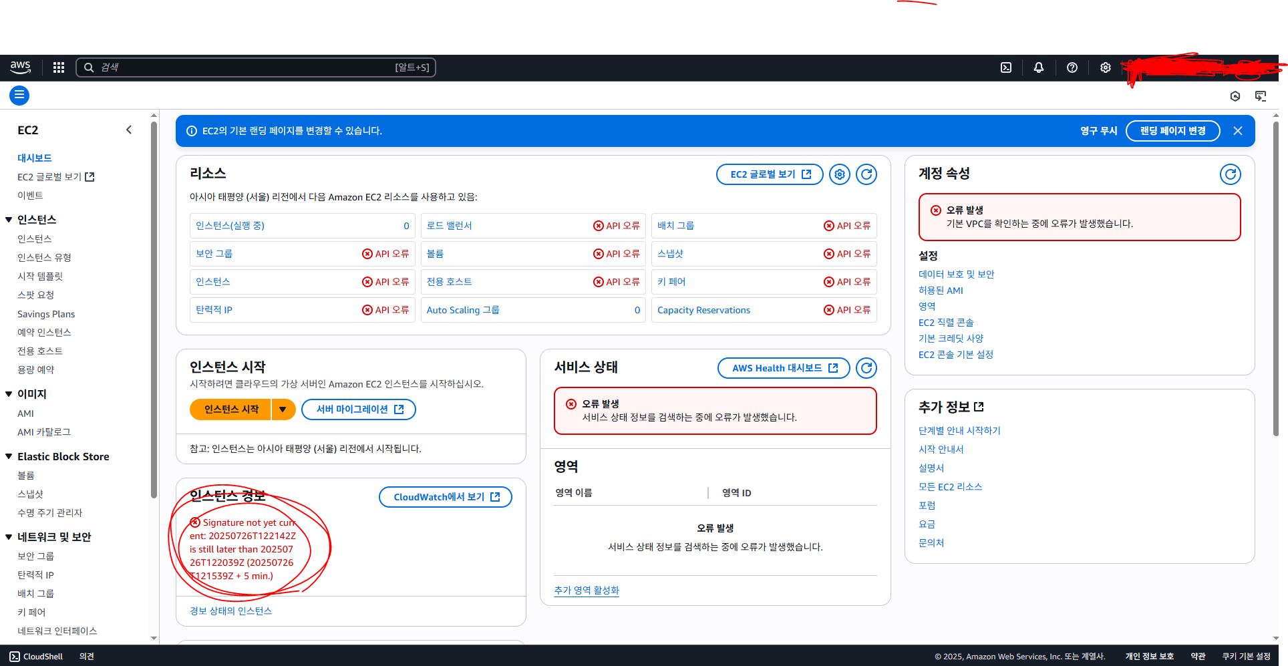Open 추가 영역 활성화 link
1288x666 pixels.
(x=587, y=591)
